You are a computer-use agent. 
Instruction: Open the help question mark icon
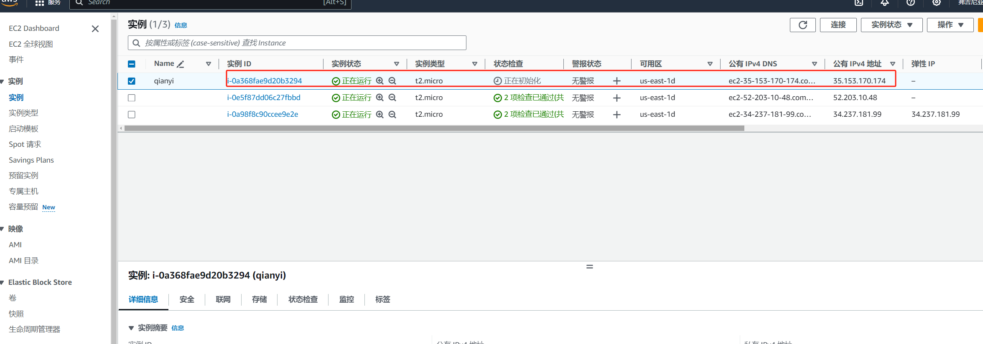pyautogui.click(x=911, y=3)
